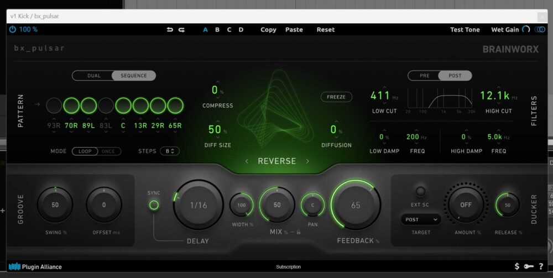The height and width of the screenshot is (278, 553).
Task: Click the Wet Gain knob icon
Action: point(526,29)
